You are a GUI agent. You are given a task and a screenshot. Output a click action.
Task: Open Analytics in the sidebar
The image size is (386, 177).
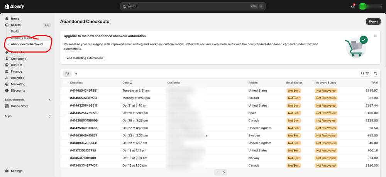[x=17, y=78]
